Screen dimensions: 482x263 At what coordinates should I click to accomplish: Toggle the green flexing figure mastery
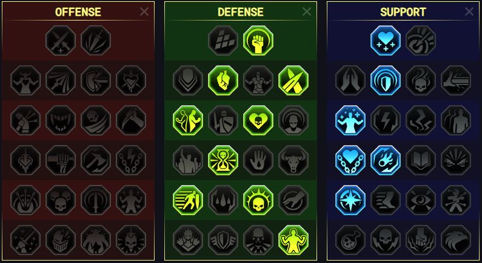click(x=293, y=239)
